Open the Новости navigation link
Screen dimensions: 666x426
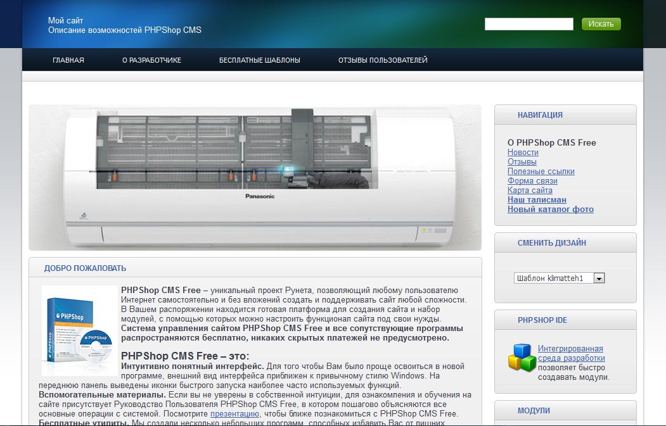click(523, 153)
